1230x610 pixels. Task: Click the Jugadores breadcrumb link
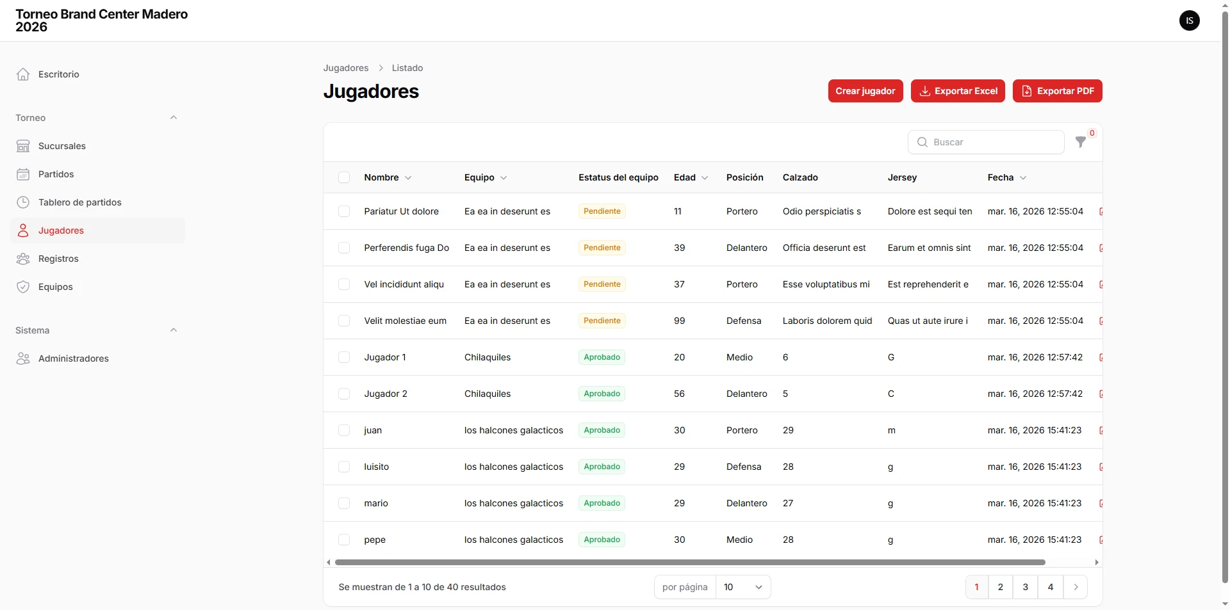tap(346, 68)
